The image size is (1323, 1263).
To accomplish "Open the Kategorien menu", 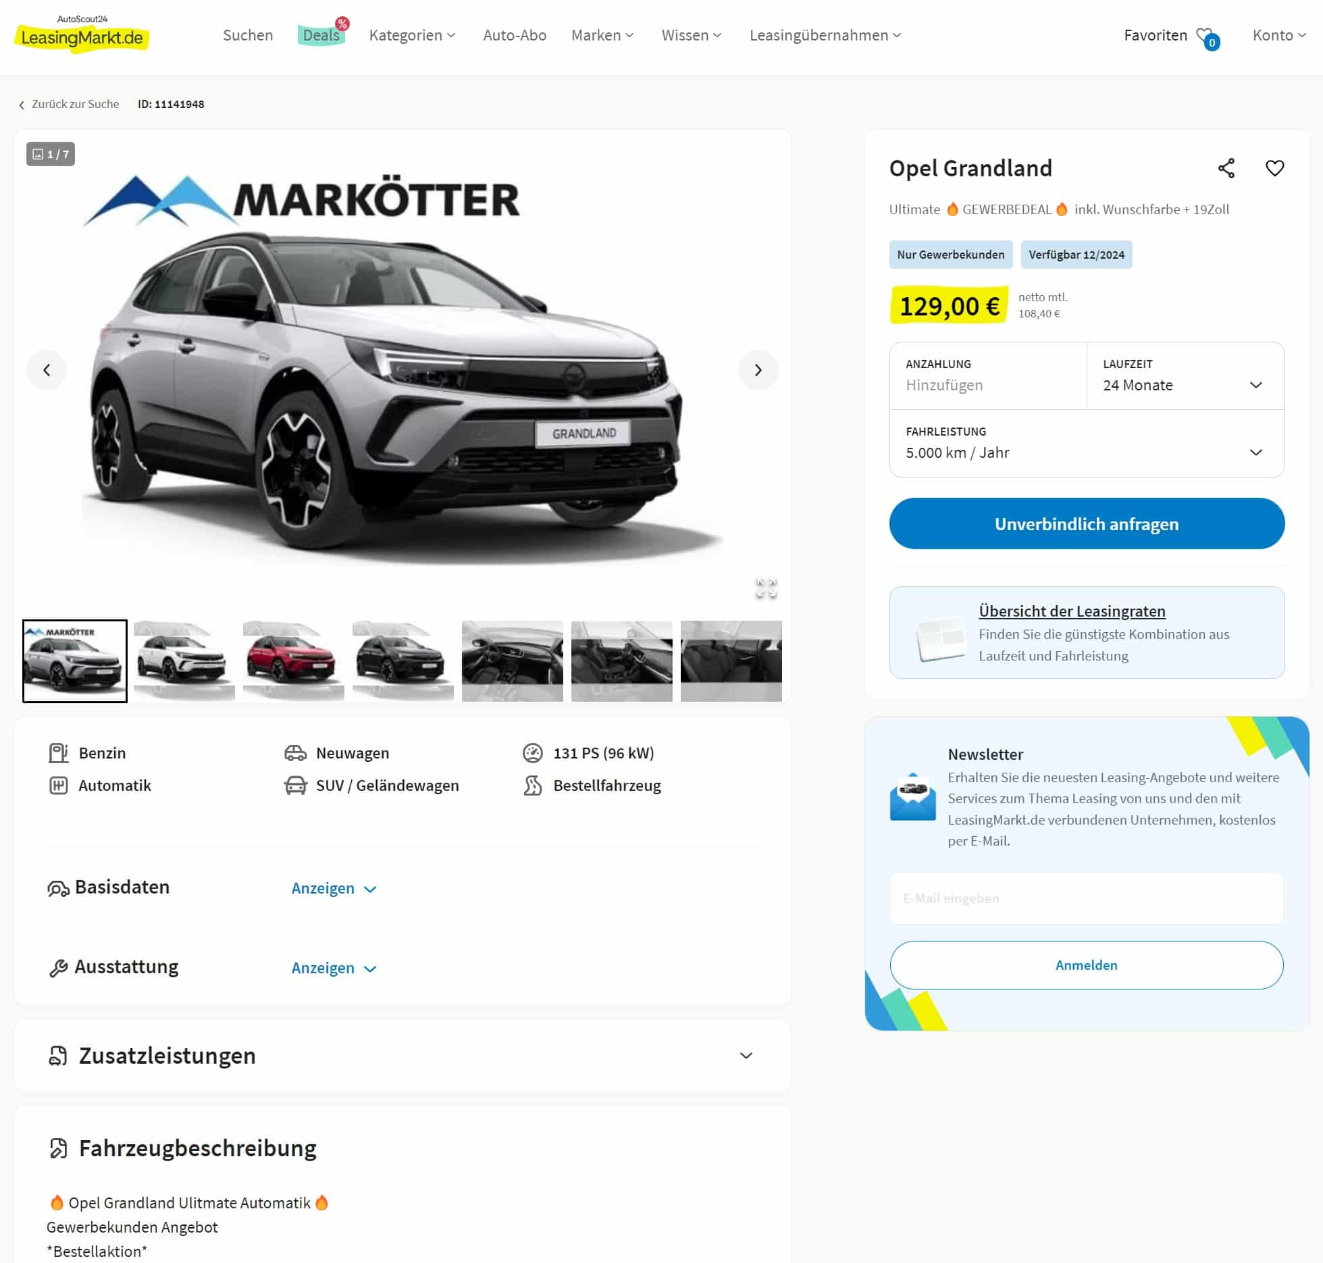I will tap(412, 35).
